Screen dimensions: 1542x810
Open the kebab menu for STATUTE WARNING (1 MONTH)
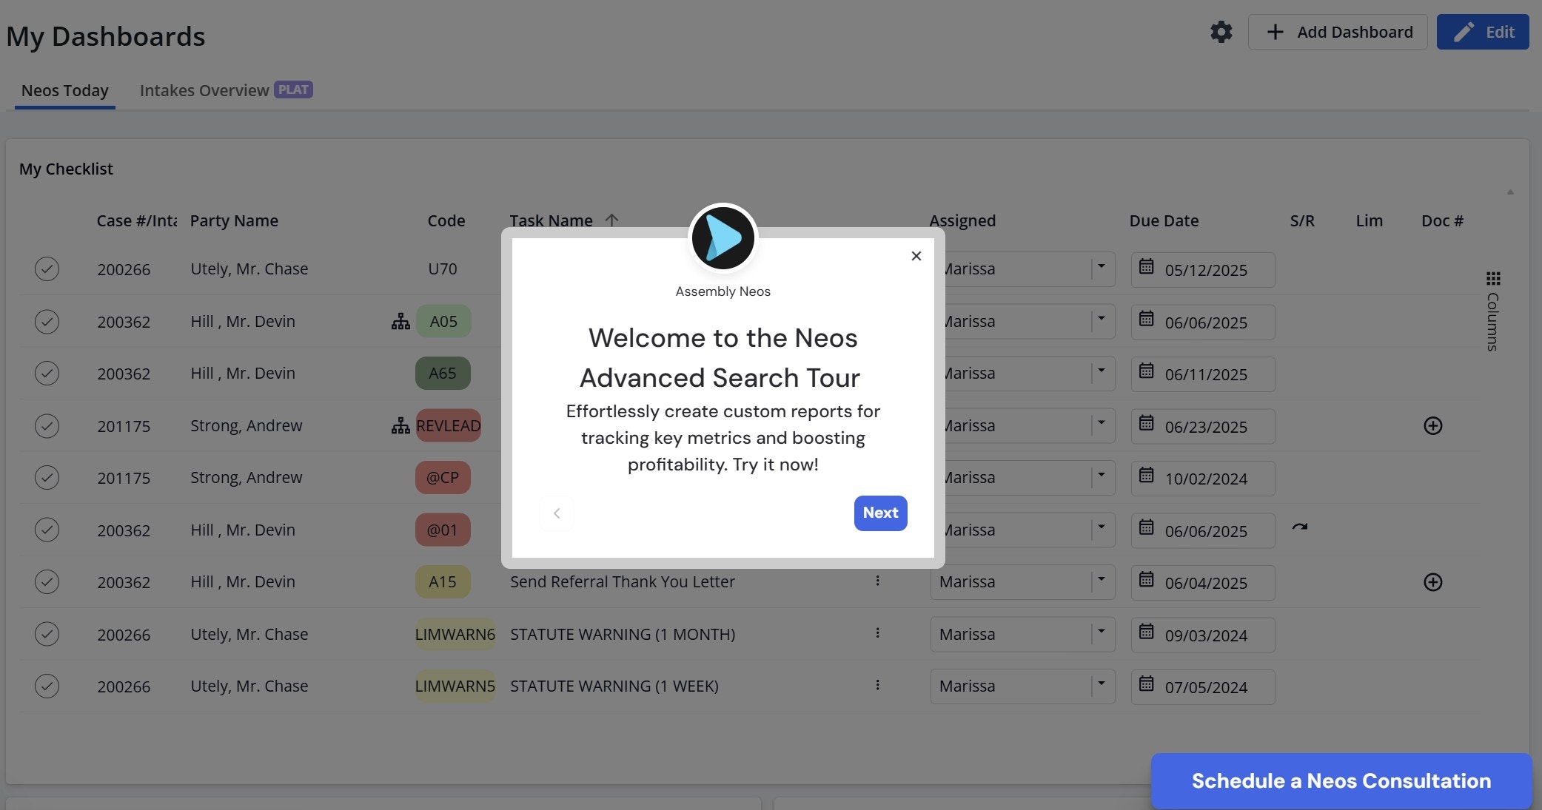coord(877,633)
